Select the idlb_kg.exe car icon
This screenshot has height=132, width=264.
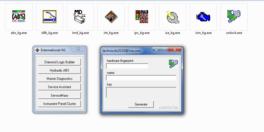click(x=50, y=17)
